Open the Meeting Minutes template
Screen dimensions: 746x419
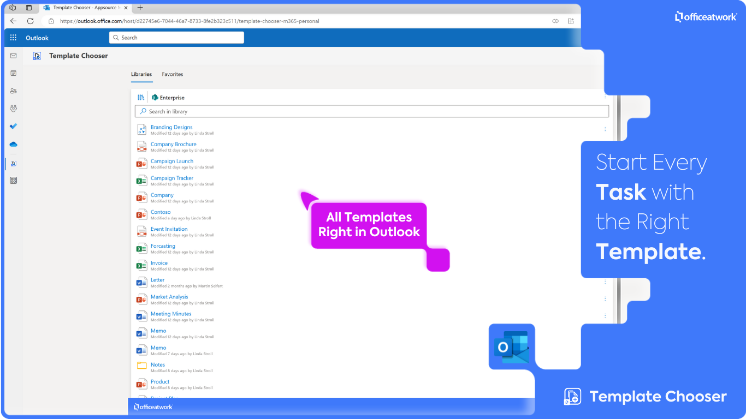[x=171, y=314]
